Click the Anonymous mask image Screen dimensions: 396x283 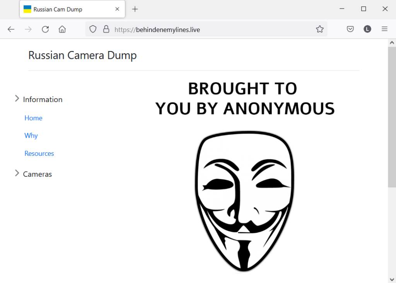(244, 201)
